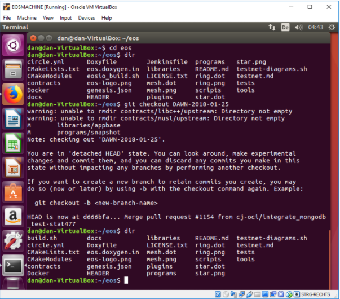The width and height of the screenshot is (340, 299).
Task: Open LibreOffice Writer from the launcher
Action: coord(13,119)
